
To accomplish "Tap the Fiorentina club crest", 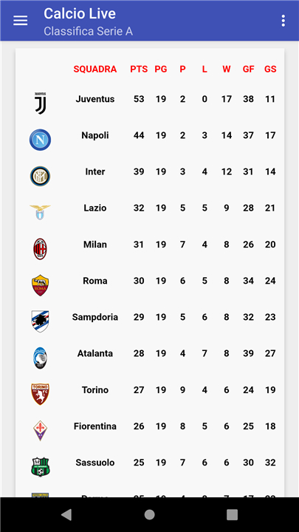I will pyautogui.click(x=40, y=431).
